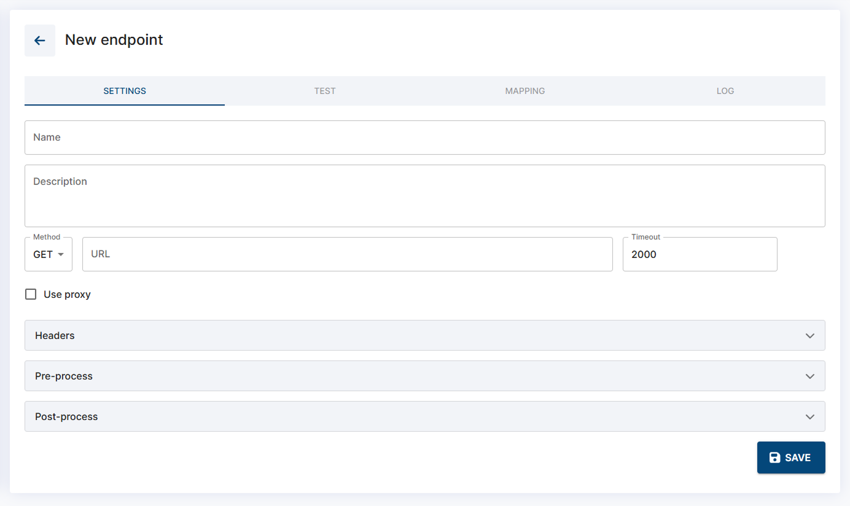The image size is (850, 506).
Task: Click the Timeout field showing 2000
Action: pos(699,255)
